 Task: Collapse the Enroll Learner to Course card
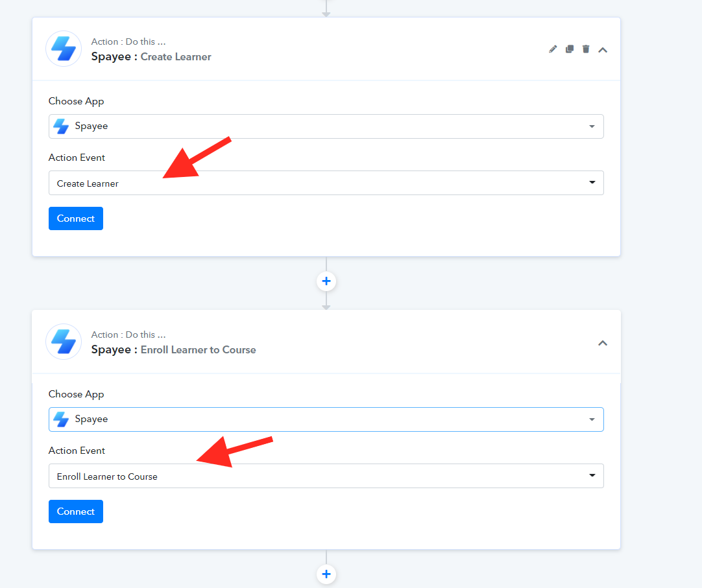tap(603, 343)
